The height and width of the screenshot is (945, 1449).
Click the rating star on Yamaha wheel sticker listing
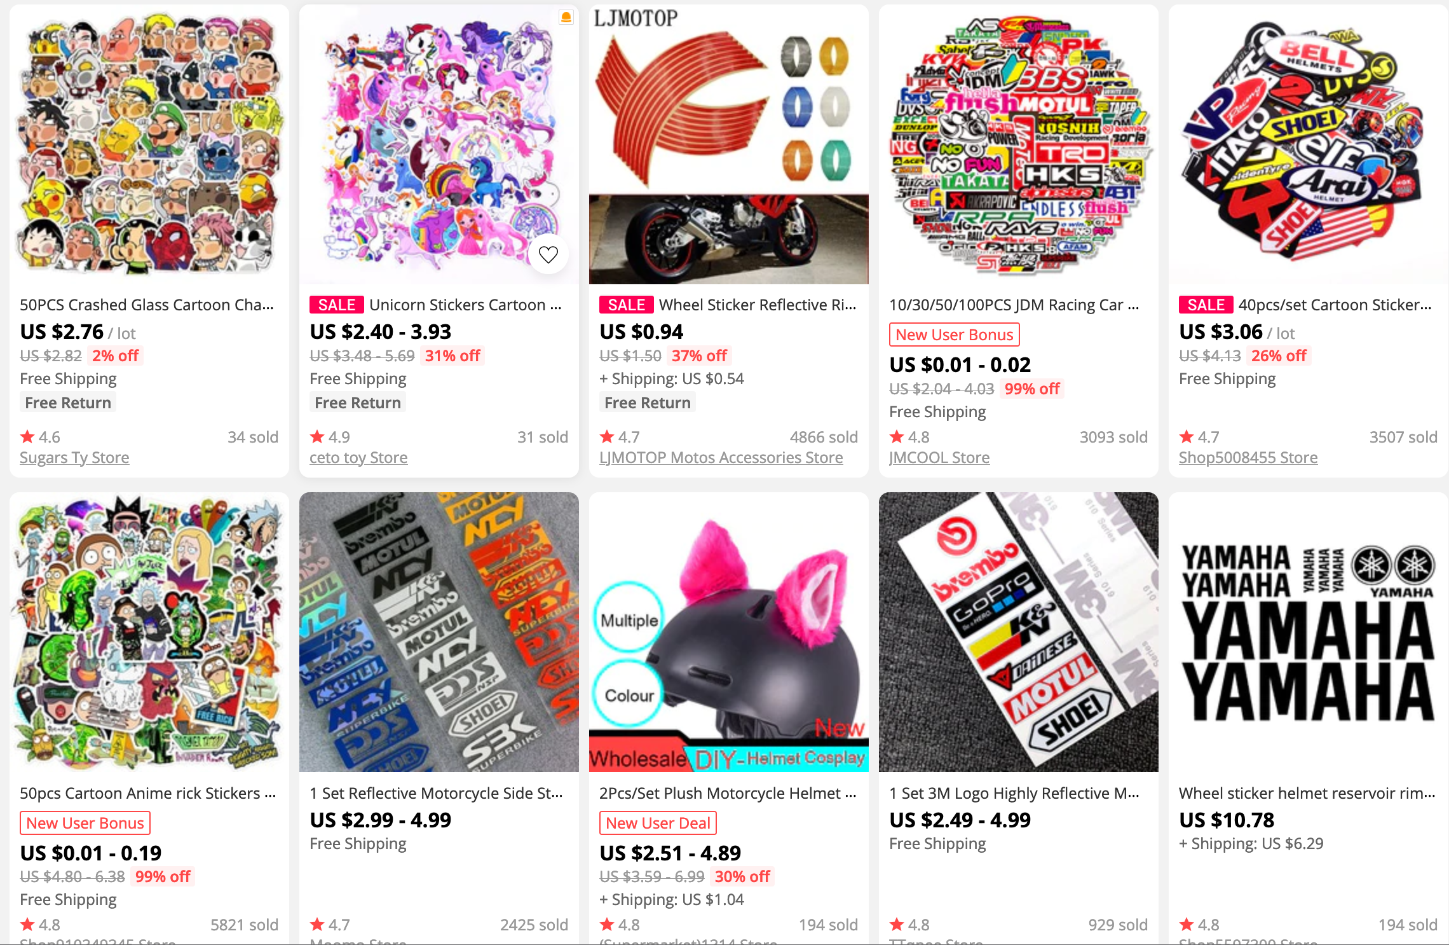pyautogui.click(x=1187, y=925)
